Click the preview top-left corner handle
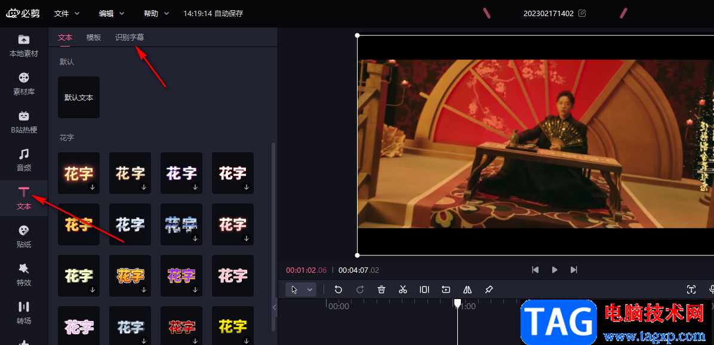The image size is (714, 345). click(x=358, y=35)
